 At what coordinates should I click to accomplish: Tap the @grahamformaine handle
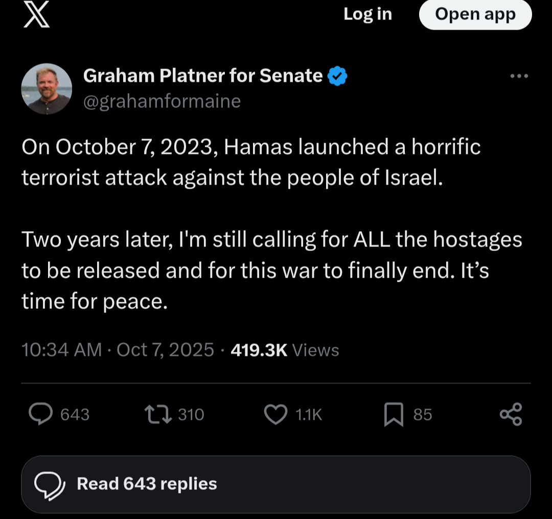pyautogui.click(x=162, y=101)
